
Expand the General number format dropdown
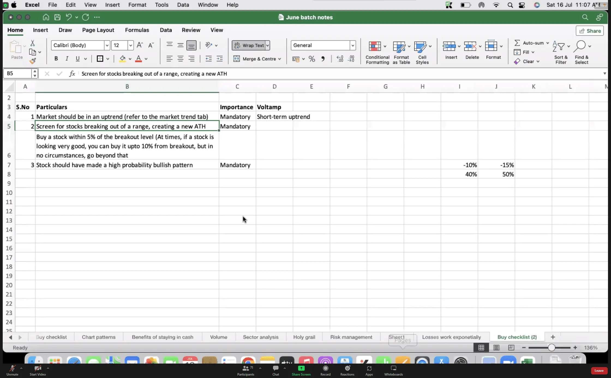[353, 45]
